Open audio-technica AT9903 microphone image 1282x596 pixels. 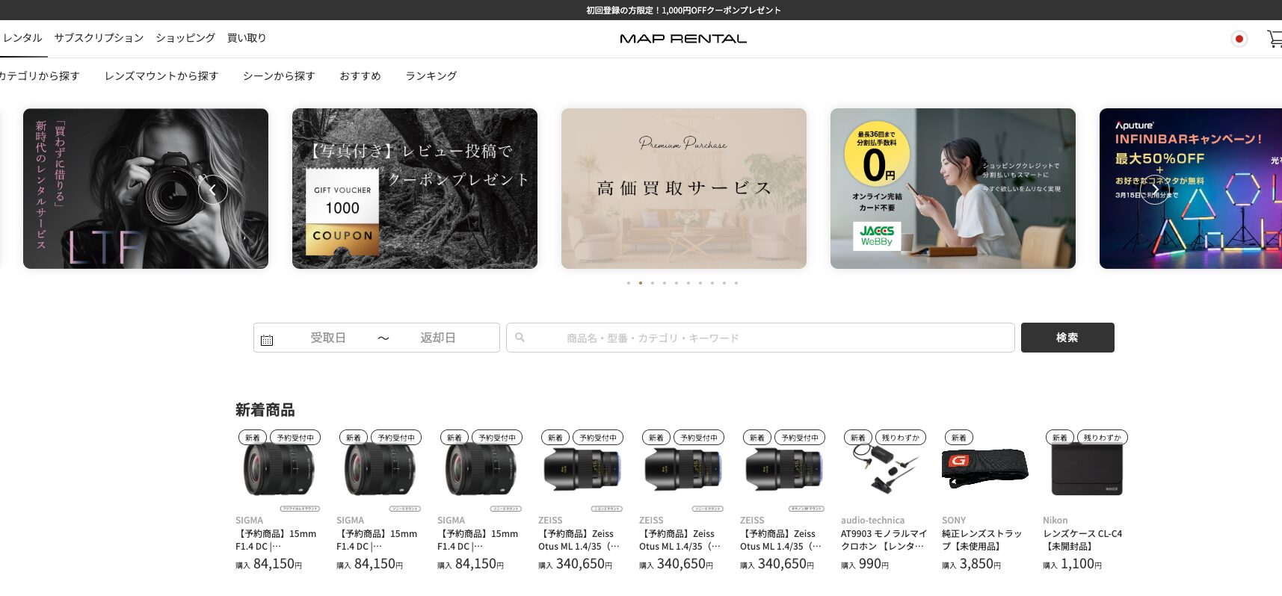884,470
